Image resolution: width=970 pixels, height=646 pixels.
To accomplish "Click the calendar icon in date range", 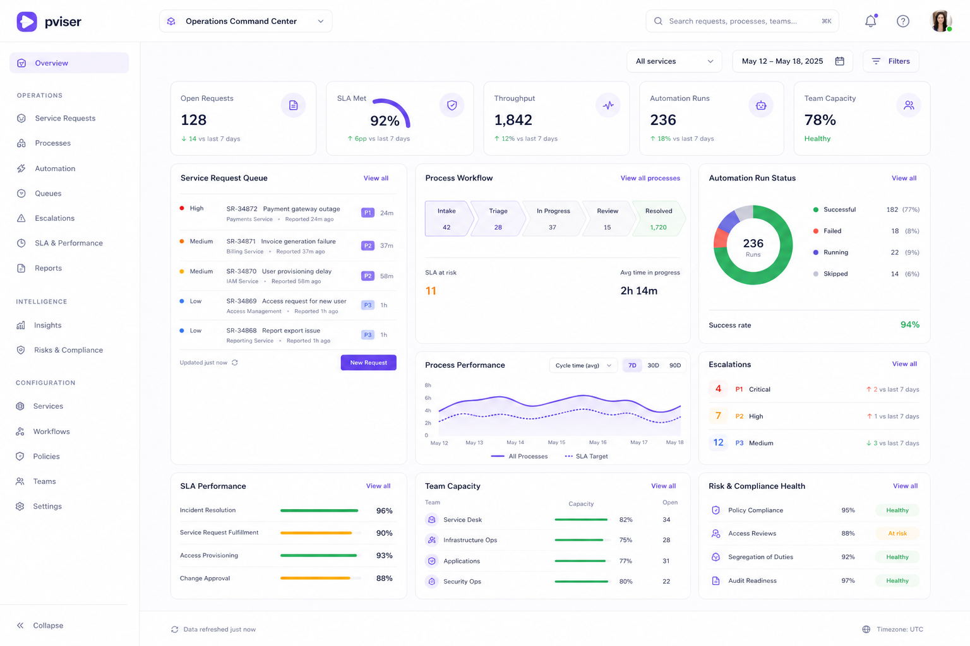I will [x=840, y=61].
